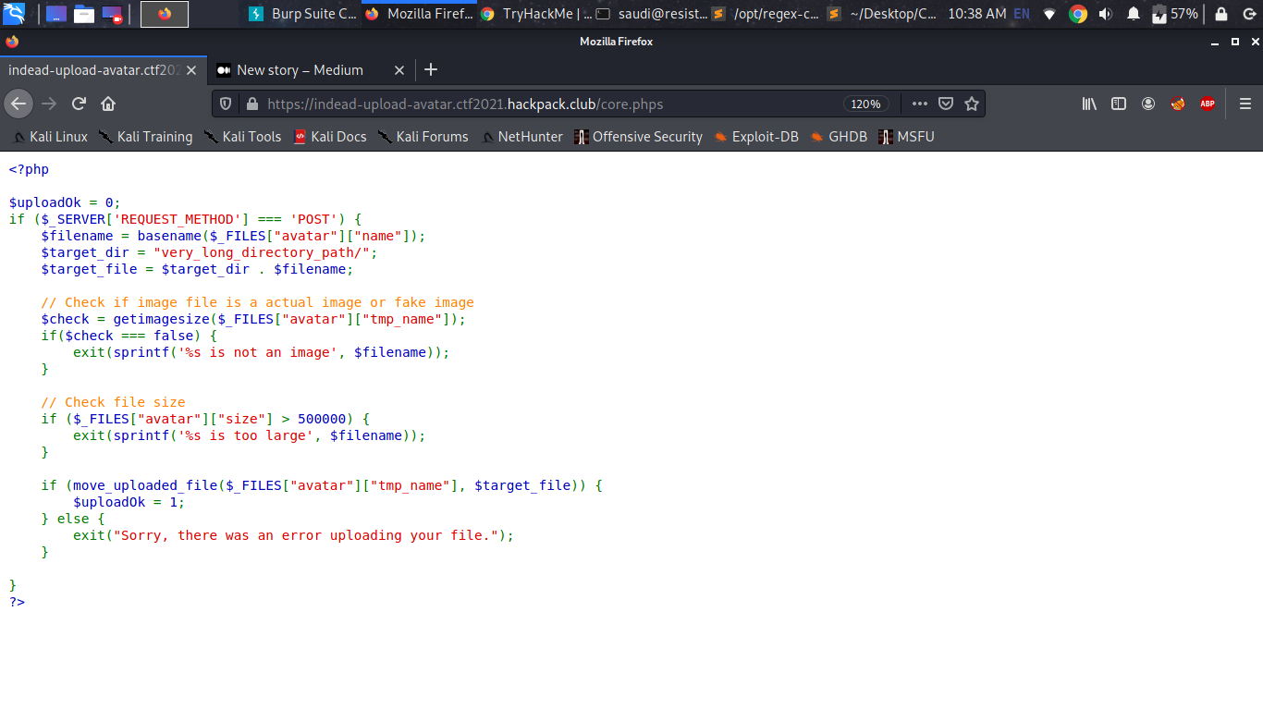Open Exploit-DB bookmark
The height and width of the screenshot is (710, 1263).
pyautogui.click(x=755, y=137)
